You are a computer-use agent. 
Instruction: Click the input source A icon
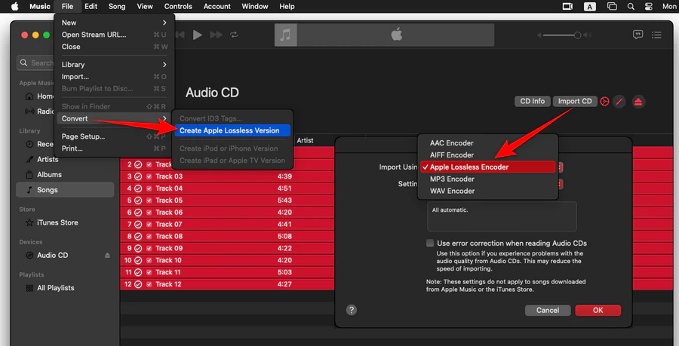click(x=589, y=6)
